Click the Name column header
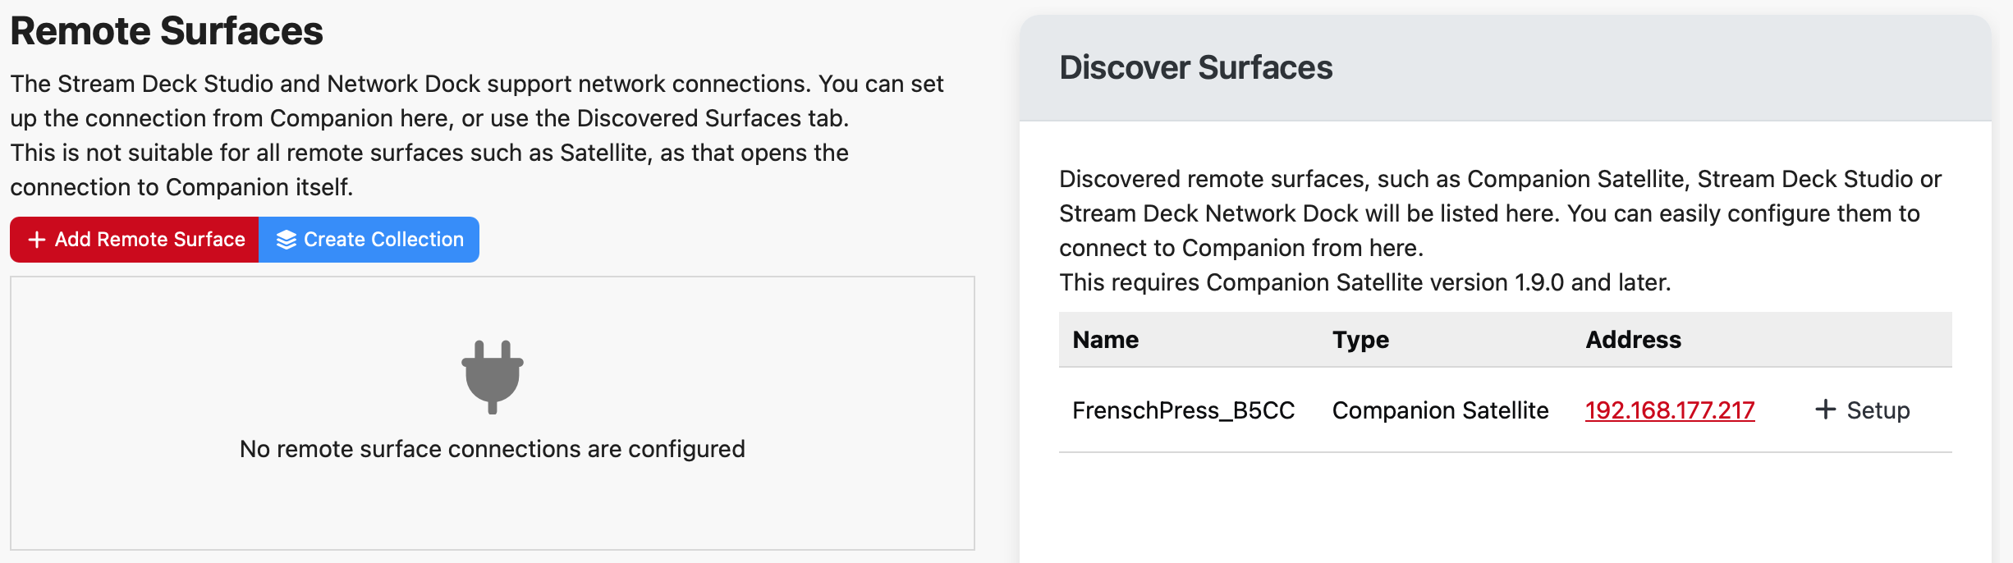The width and height of the screenshot is (2013, 563). (1105, 340)
